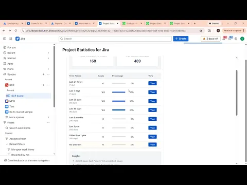Expand the Starred sidebar chevron

coord(48,58)
